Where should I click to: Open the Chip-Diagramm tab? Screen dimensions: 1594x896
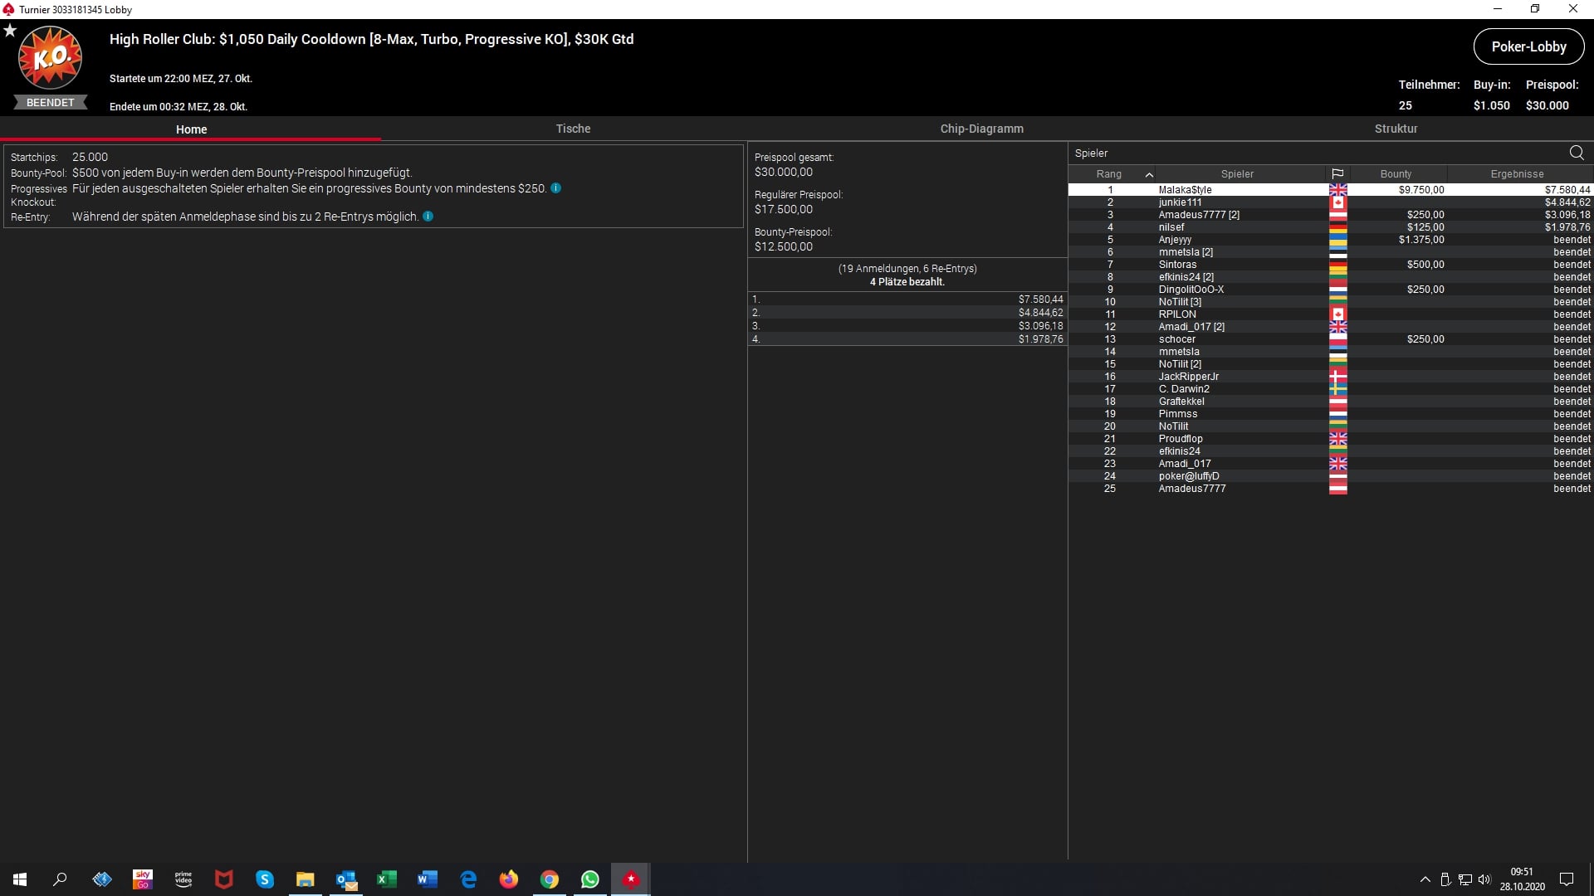point(981,129)
